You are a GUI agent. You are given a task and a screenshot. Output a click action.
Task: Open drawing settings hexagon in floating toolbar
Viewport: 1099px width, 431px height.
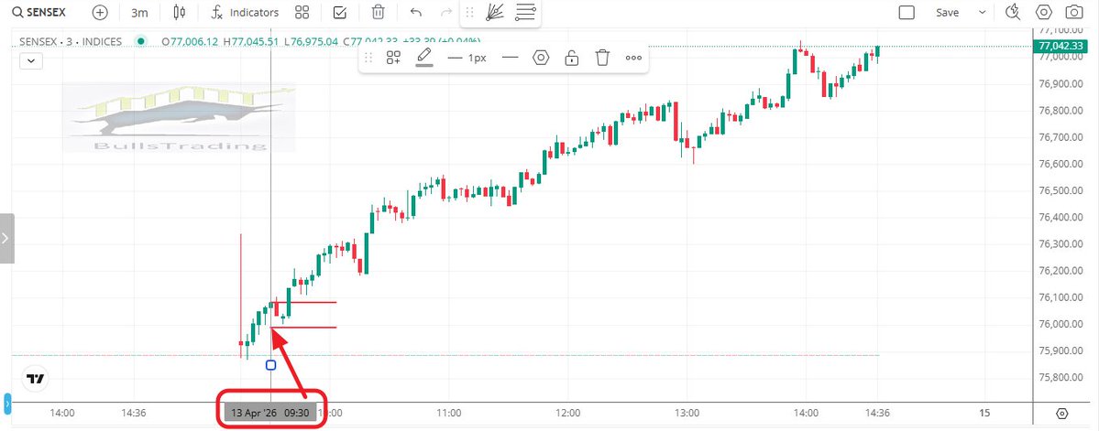coord(541,58)
